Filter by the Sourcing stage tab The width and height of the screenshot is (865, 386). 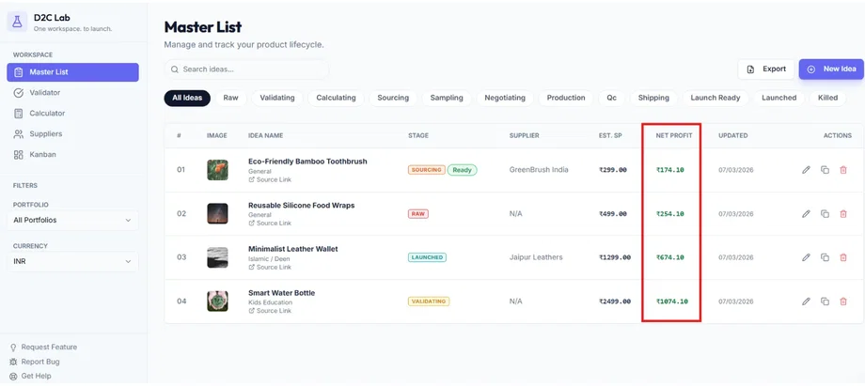coord(393,98)
